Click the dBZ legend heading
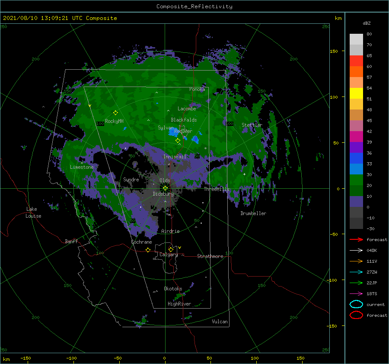The image size is (389, 364). (x=367, y=23)
